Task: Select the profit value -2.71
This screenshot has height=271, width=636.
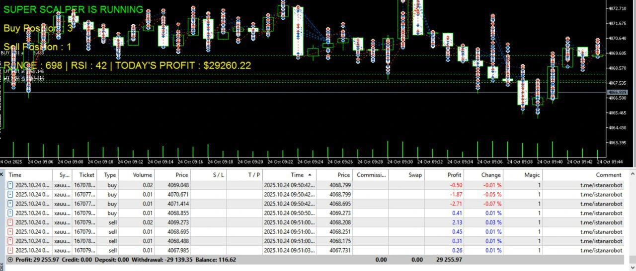Action: coord(456,204)
